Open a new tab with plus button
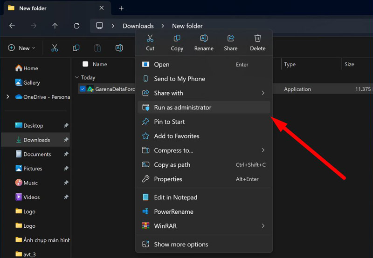Image resolution: width=373 pixels, height=258 pixels. (x=121, y=8)
